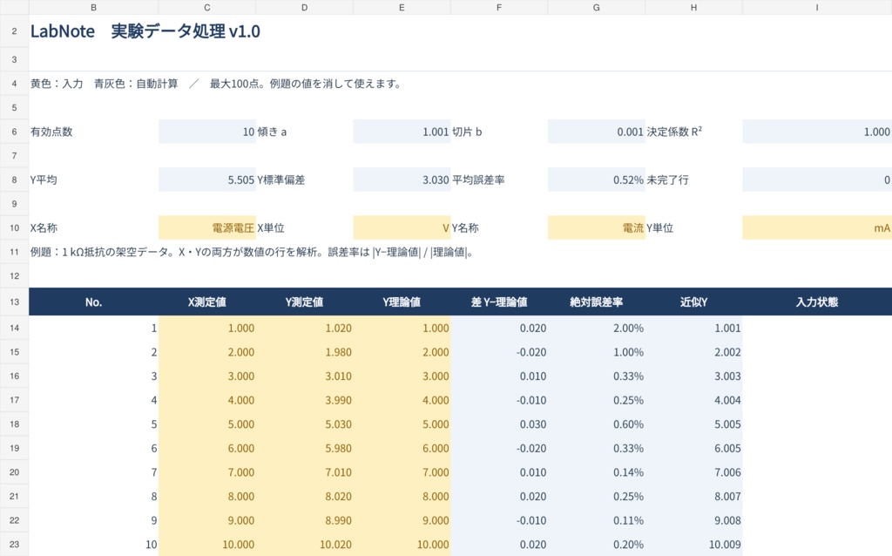Click the 近似Y cell 7.006
Image resolution: width=892 pixels, height=556 pixels.
pos(693,471)
